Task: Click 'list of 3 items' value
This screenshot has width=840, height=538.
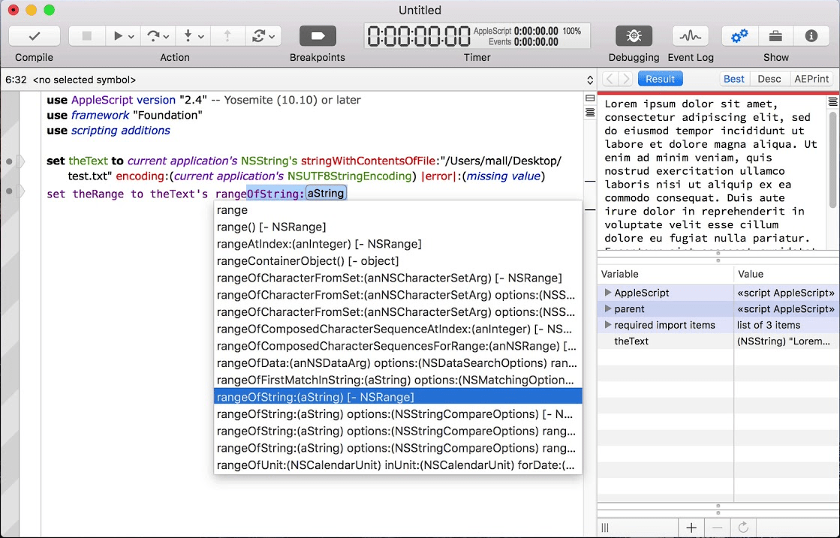Action: pos(768,325)
